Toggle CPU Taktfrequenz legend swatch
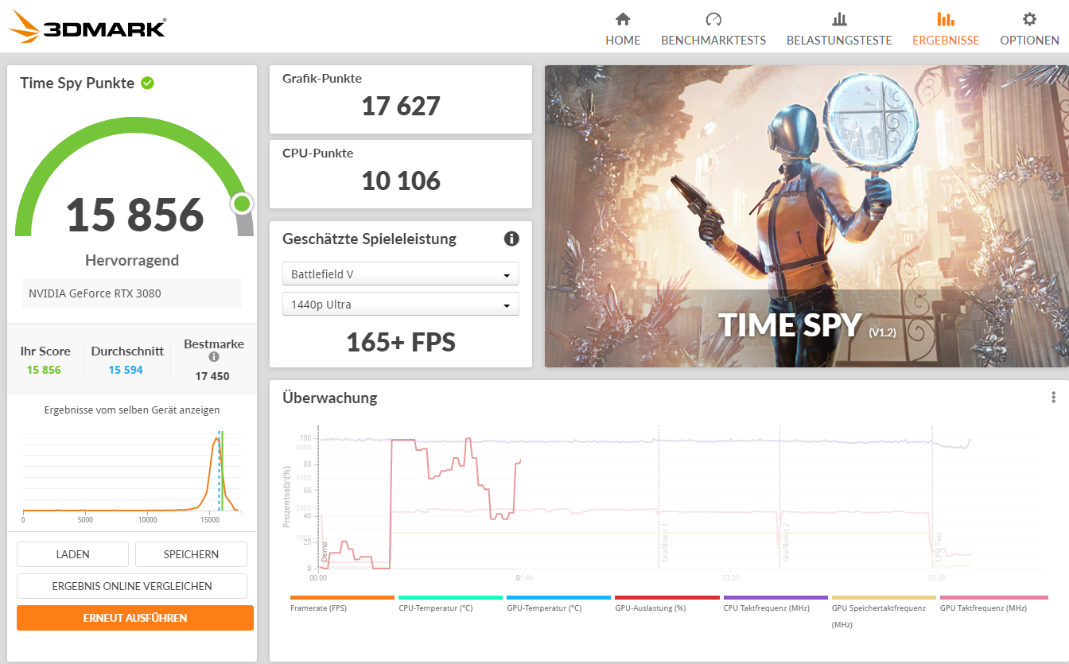This screenshot has height=664, width=1069. (776, 597)
